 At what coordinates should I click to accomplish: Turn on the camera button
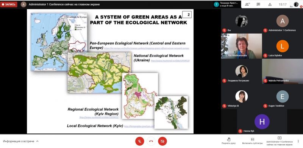162,141
